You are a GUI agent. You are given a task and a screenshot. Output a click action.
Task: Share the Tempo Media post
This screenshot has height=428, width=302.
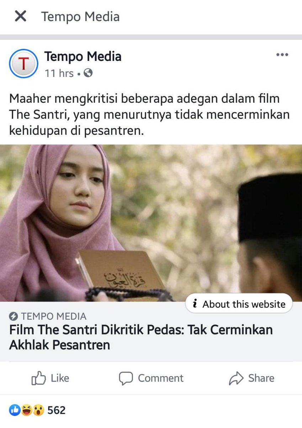pos(252,378)
